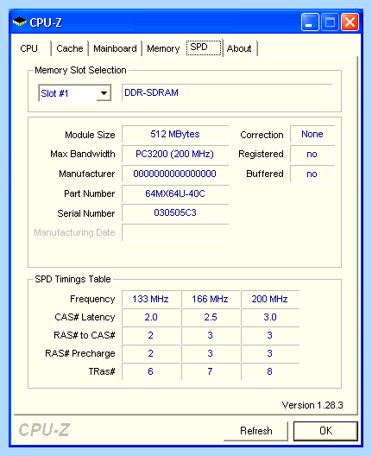Click the Module Size label
The height and width of the screenshot is (456, 372).
coord(90,135)
